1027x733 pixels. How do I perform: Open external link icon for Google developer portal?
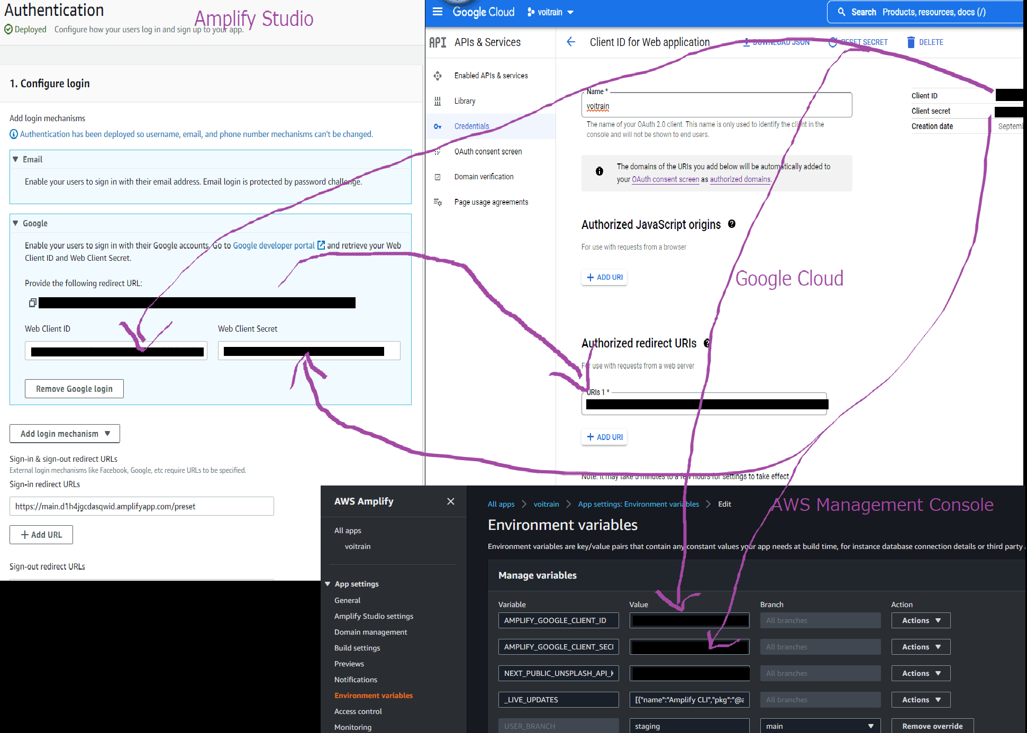321,245
